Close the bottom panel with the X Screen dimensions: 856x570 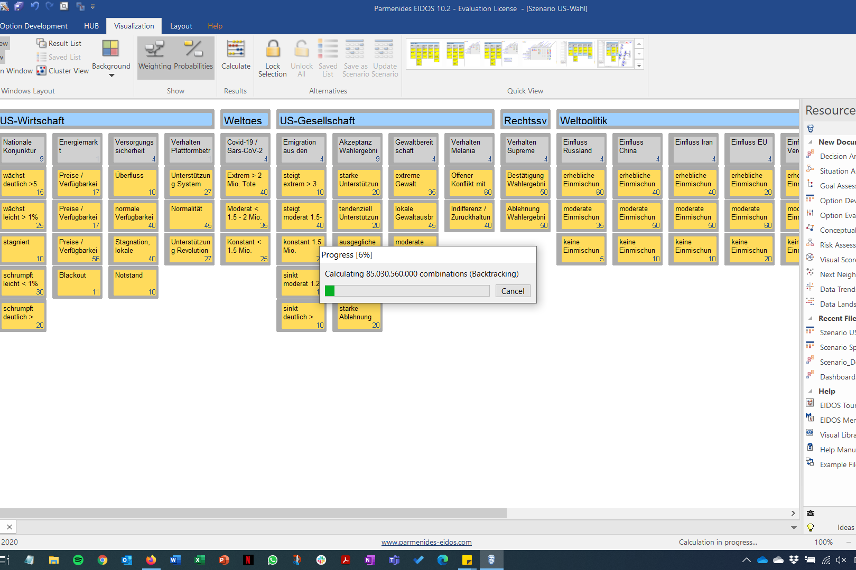(x=9, y=527)
